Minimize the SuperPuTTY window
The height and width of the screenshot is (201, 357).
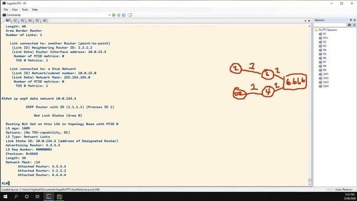(x=331, y=3)
